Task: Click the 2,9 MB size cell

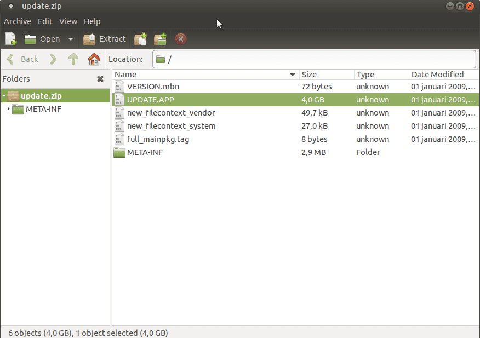Action: tap(314, 152)
